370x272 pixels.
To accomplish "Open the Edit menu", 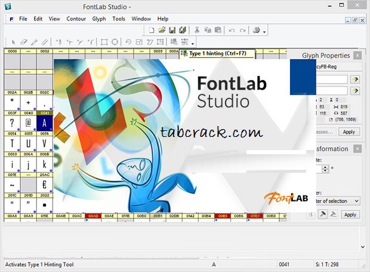I will pos(38,19).
